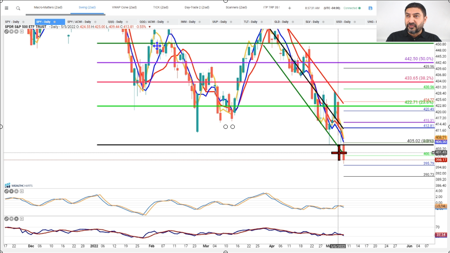Screen dimensions: 450x253
Task: Click the SPDR S&P 500 ETF TRUST title
Action: (x=25, y=27)
